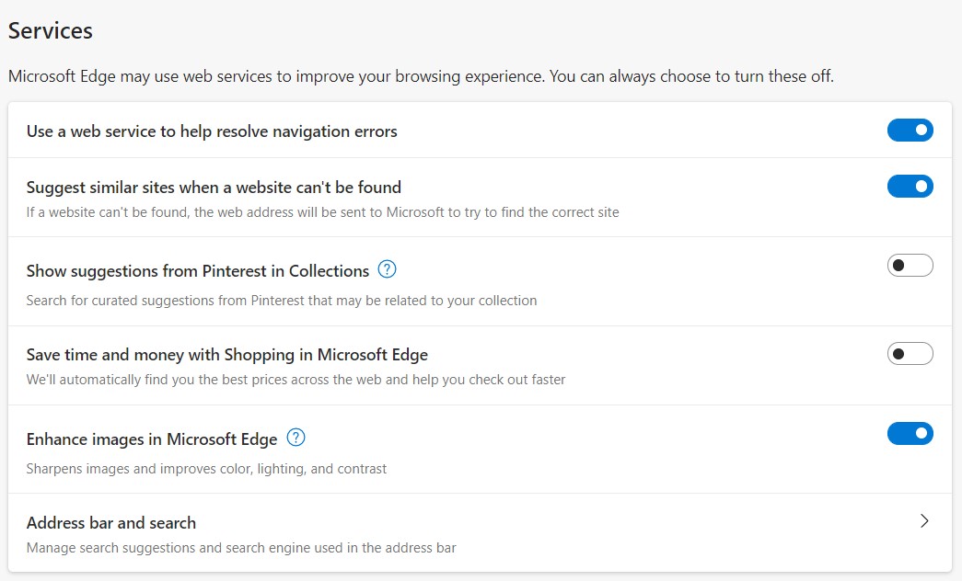Select 'Show suggestions from Pinterest' label text
The width and height of the screenshot is (962, 581).
tap(198, 271)
